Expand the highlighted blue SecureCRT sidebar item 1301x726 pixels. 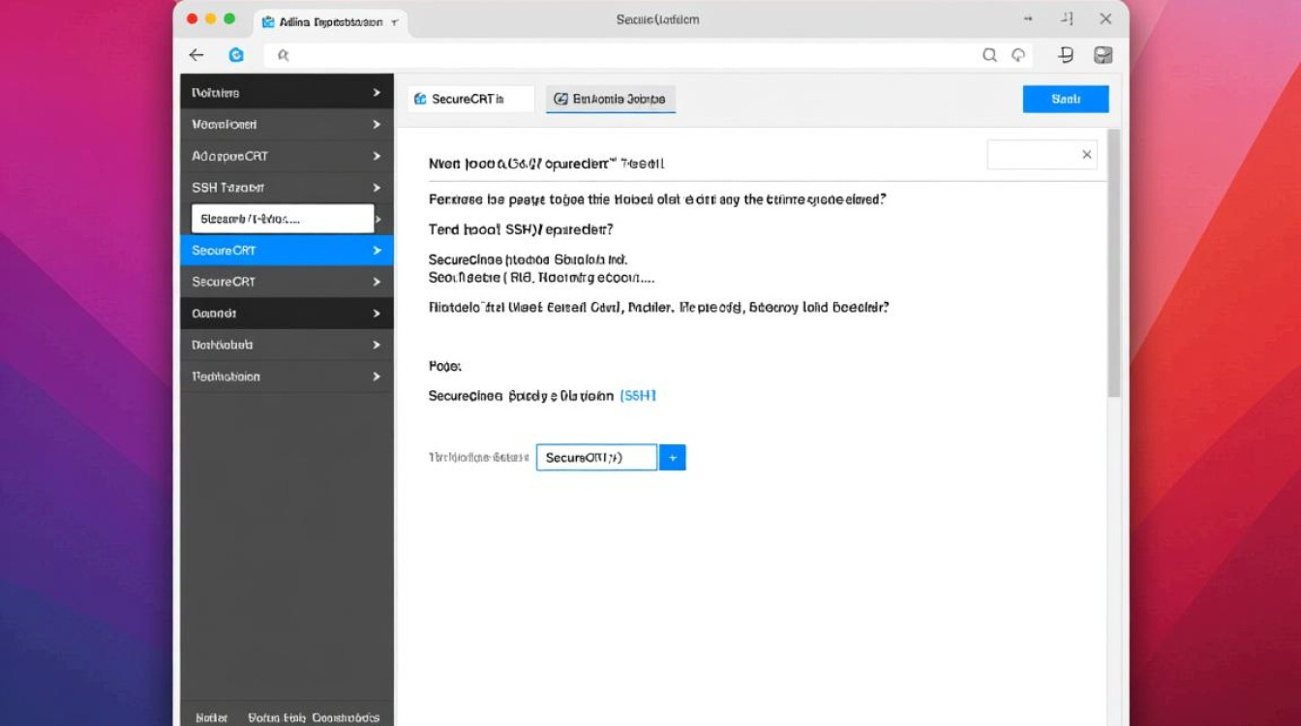coord(377,250)
